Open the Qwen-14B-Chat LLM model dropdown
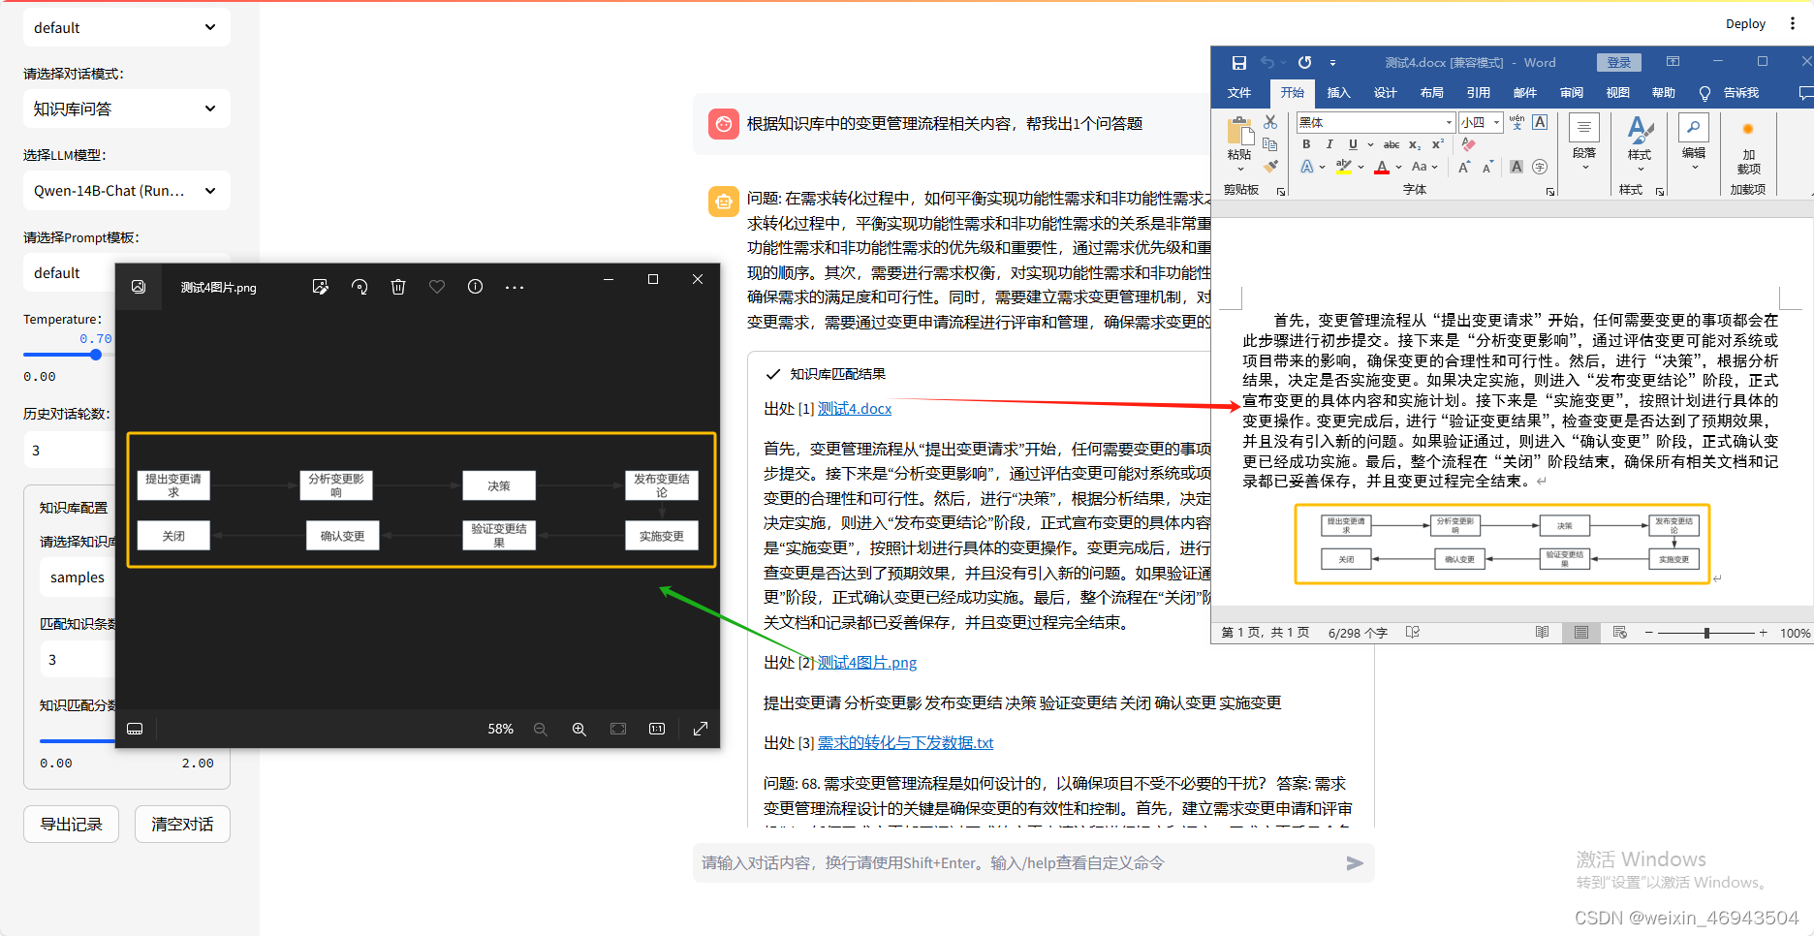Image resolution: width=1814 pixels, height=936 pixels. click(x=127, y=190)
